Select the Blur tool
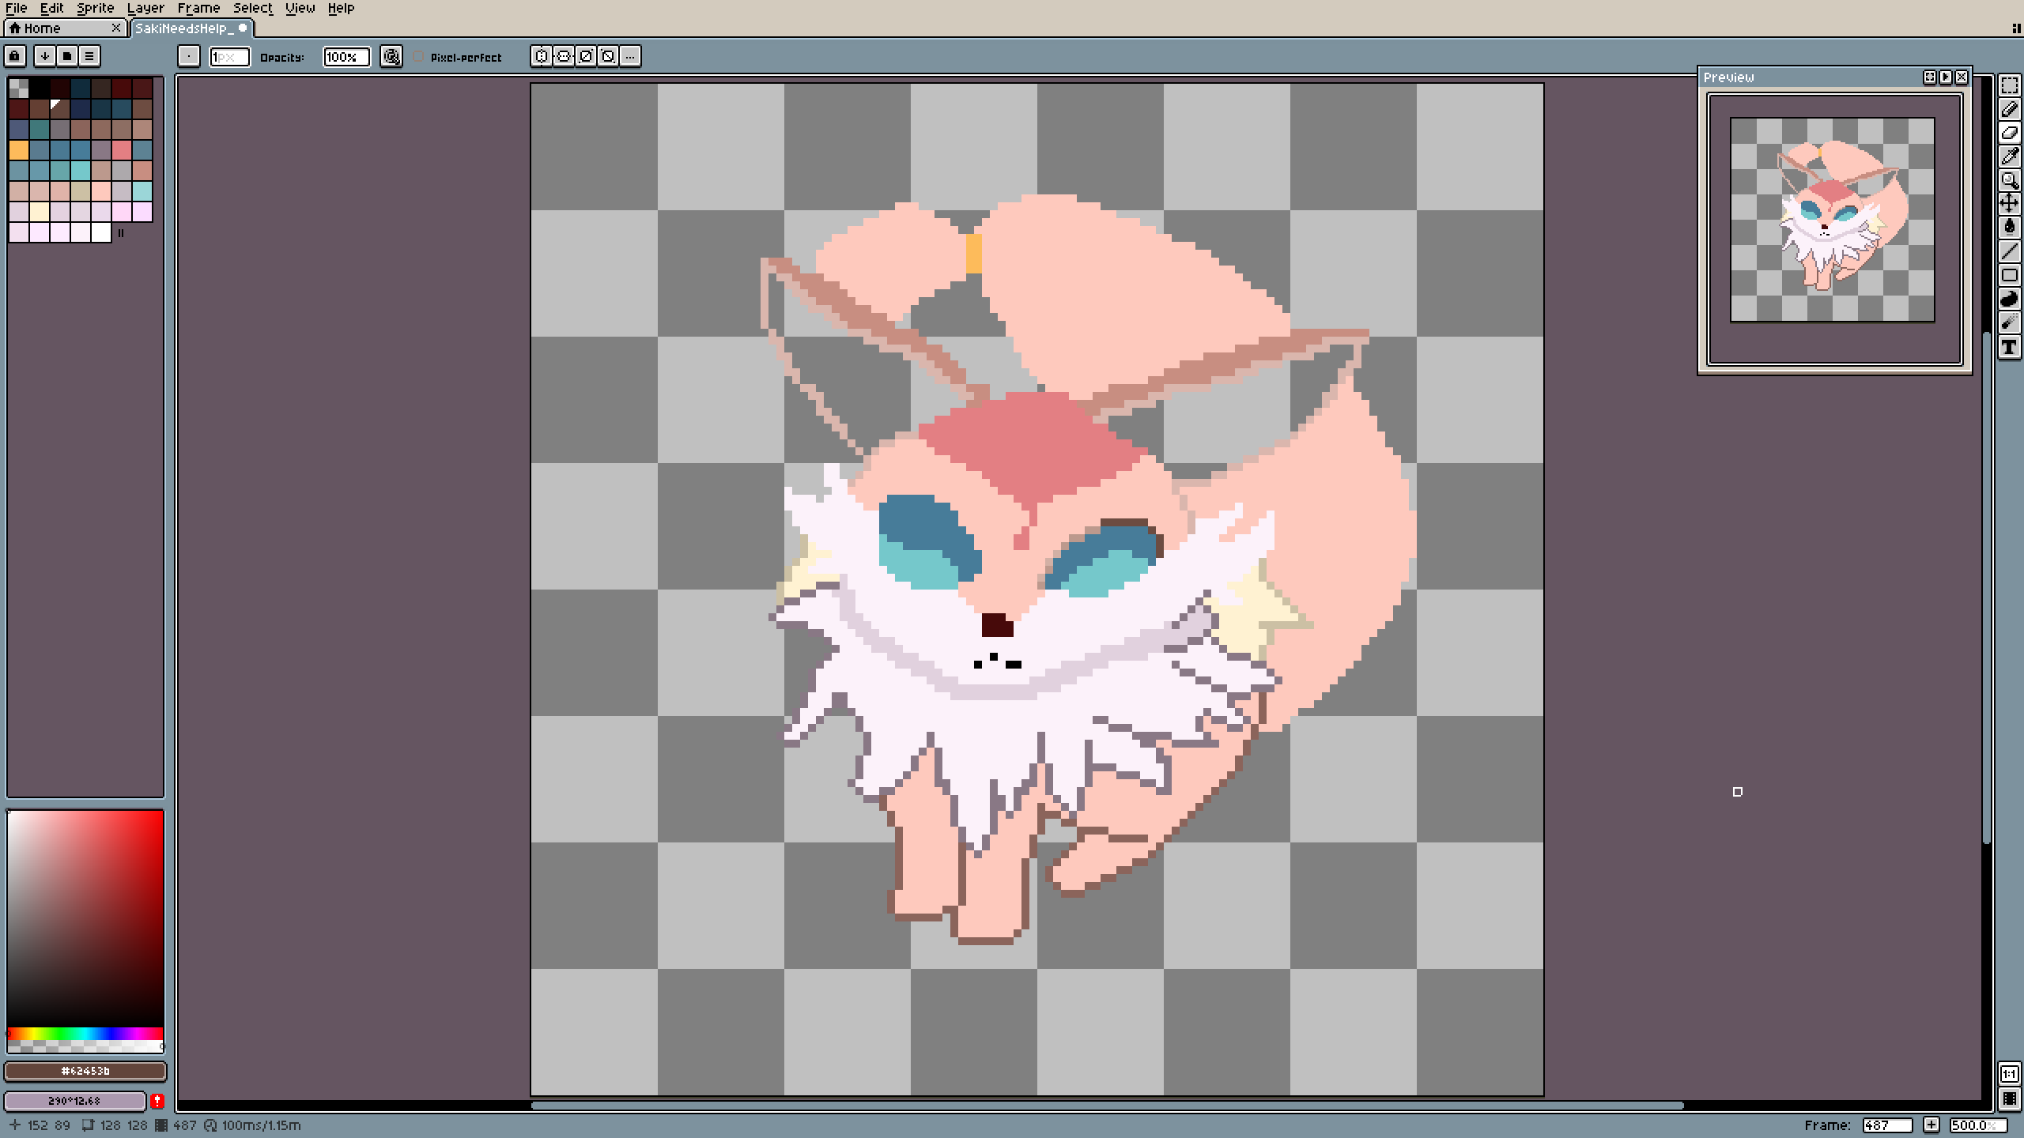This screenshot has width=2024, height=1138. 2009,322
